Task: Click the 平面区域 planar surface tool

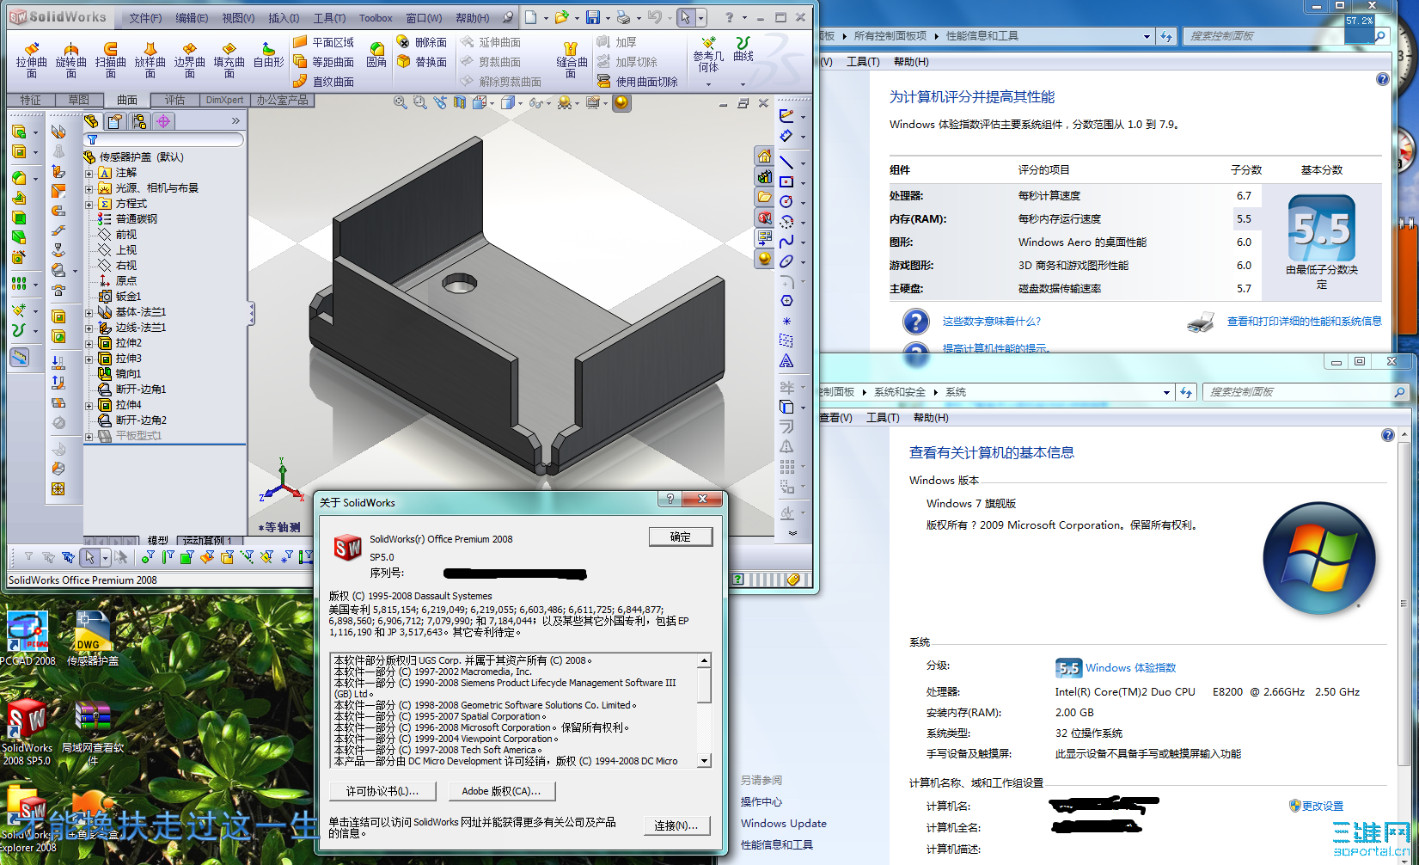Action: (x=323, y=42)
